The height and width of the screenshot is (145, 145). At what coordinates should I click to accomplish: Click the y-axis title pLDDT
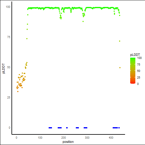(x=4, y=68)
